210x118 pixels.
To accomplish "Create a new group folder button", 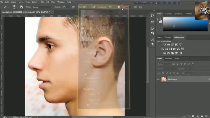I will coord(202,116).
